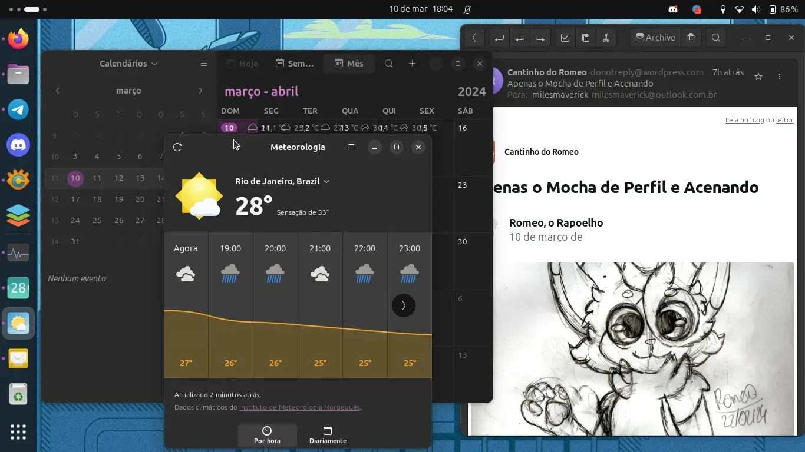Open the email's three-dot options menu
805x452 pixels.
780,77
